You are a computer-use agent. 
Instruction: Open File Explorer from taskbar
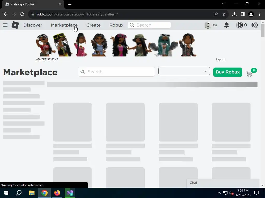click(x=32, y=193)
